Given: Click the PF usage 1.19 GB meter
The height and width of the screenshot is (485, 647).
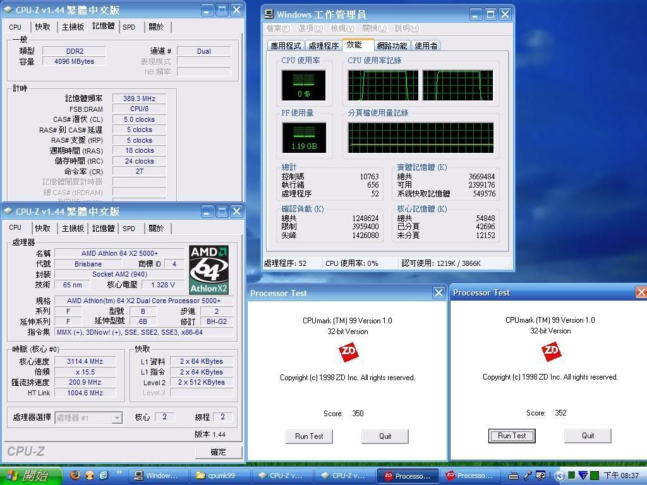Looking at the screenshot, I should click(304, 138).
